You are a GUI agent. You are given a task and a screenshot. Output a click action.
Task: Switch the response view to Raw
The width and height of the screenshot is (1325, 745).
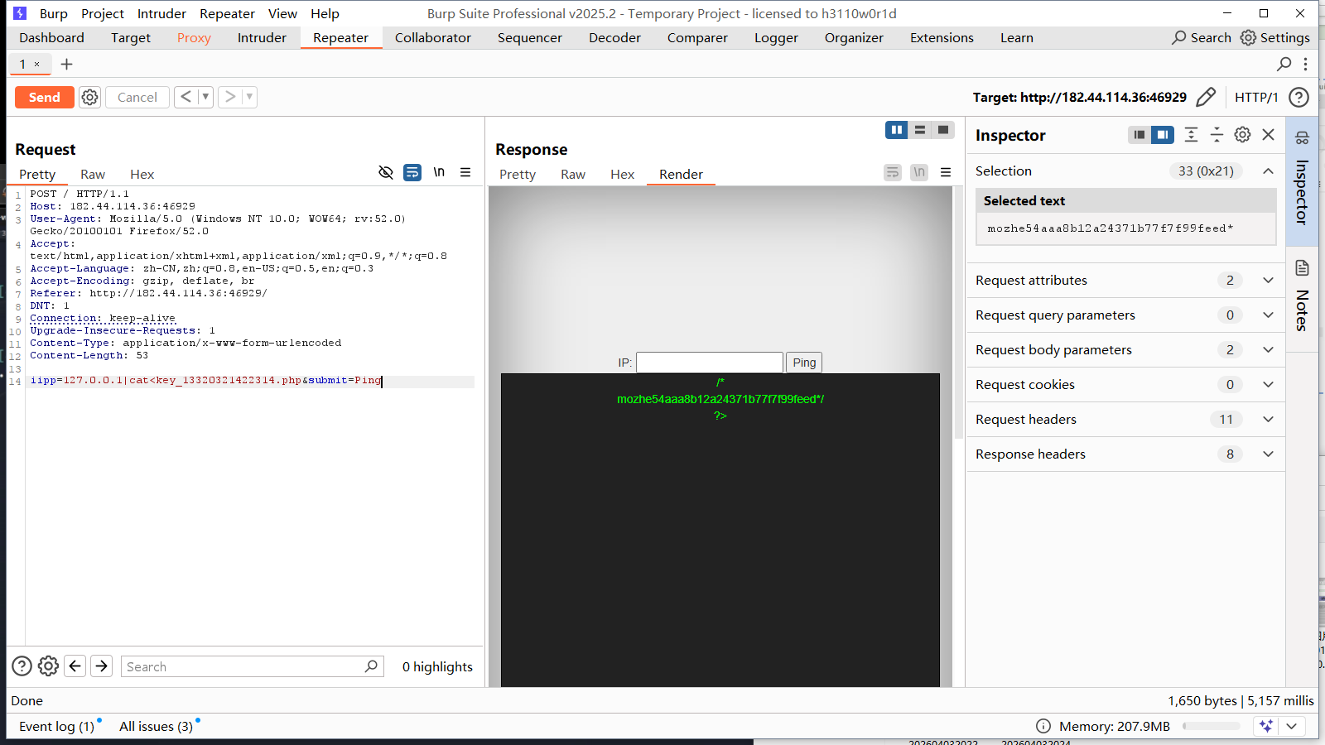(573, 175)
